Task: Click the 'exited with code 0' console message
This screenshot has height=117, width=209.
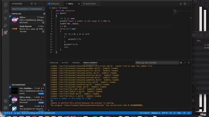Action: (97, 105)
